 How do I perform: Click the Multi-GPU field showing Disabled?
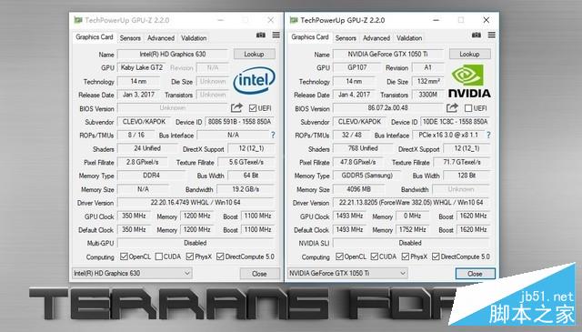pyautogui.click(x=196, y=243)
